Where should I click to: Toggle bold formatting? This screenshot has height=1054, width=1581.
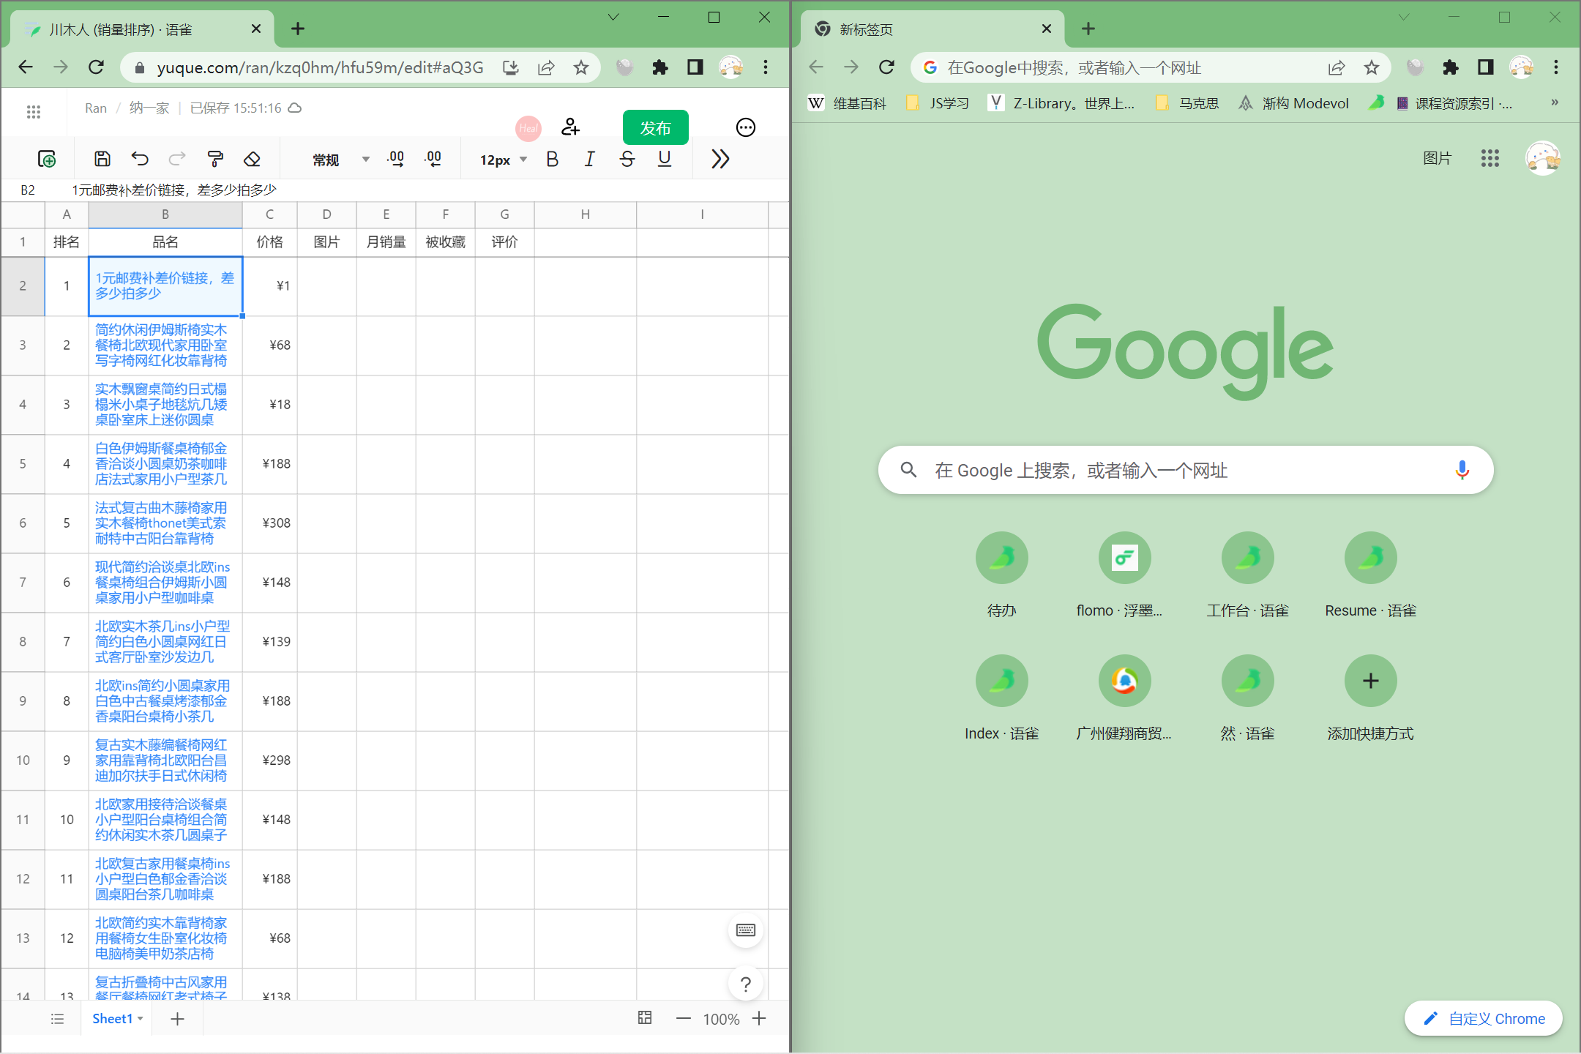click(553, 159)
